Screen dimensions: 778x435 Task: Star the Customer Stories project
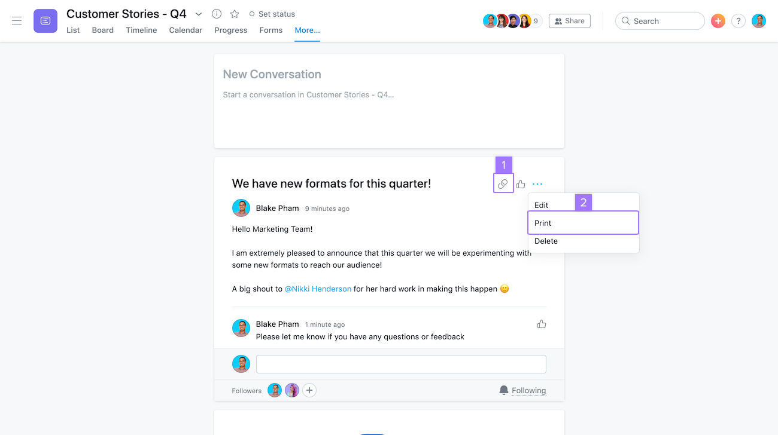pos(235,14)
